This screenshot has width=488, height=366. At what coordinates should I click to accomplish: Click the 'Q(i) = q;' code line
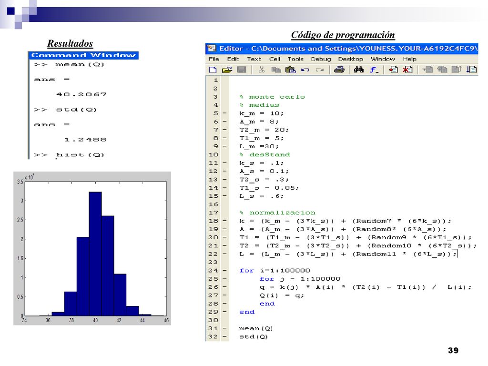click(x=282, y=295)
